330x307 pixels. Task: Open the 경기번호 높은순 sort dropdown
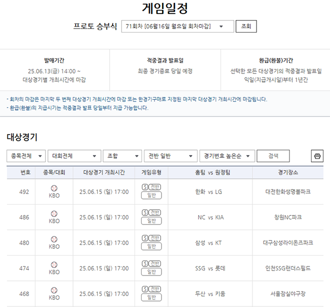click(x=227, y=156)
